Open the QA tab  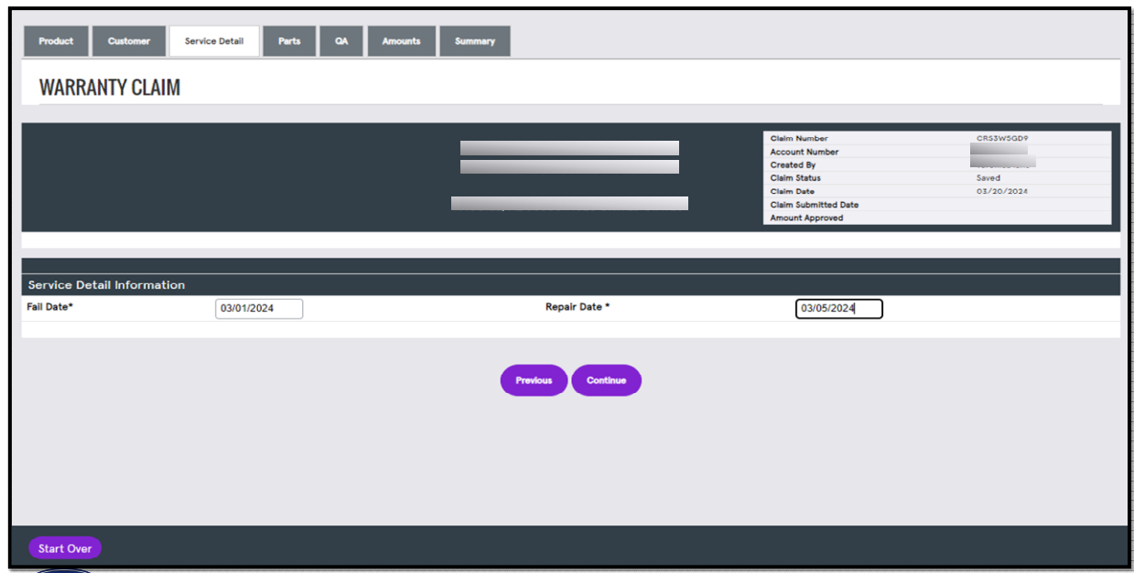click(x=340, y=40)
